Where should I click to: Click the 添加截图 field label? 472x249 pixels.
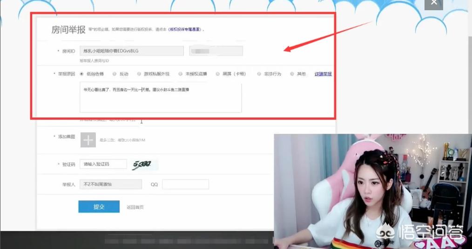[x=66, y=137]
